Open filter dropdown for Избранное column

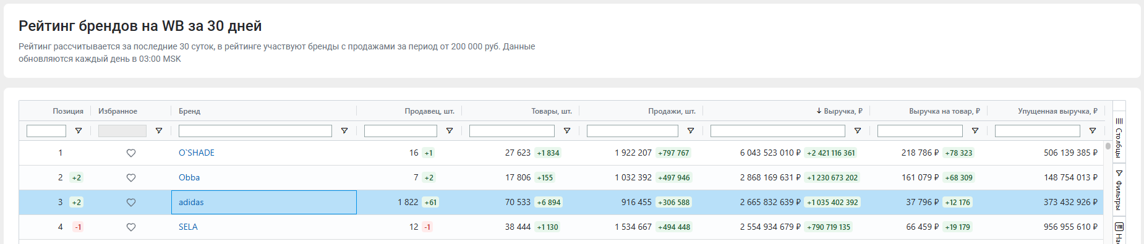click(x=159, y=131)
